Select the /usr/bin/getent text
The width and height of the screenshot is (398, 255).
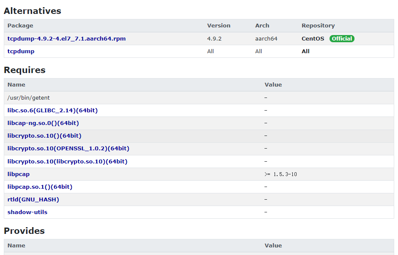(28, 98)
